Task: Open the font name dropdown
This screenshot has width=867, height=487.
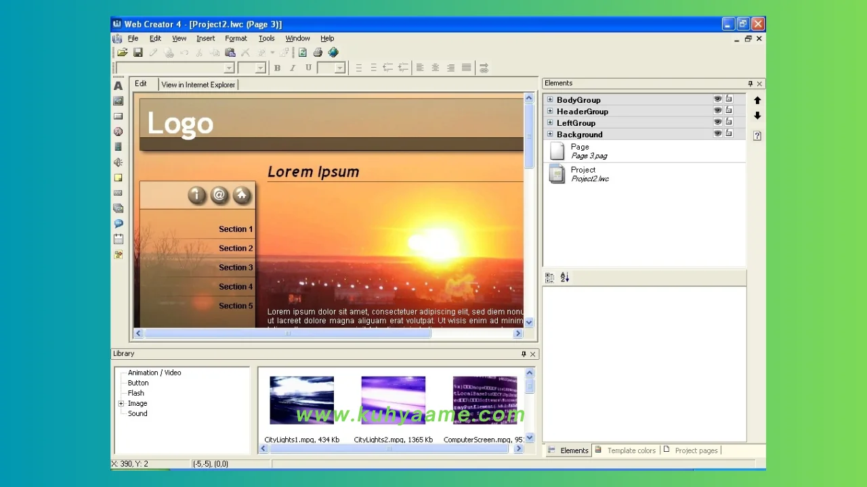Action: (229, 68)
